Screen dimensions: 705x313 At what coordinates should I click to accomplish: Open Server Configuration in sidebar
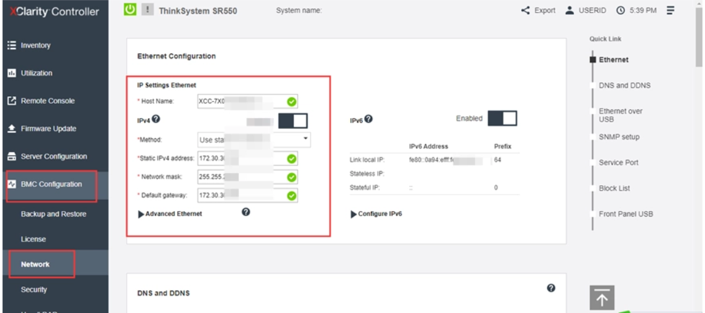coord(55,156)
